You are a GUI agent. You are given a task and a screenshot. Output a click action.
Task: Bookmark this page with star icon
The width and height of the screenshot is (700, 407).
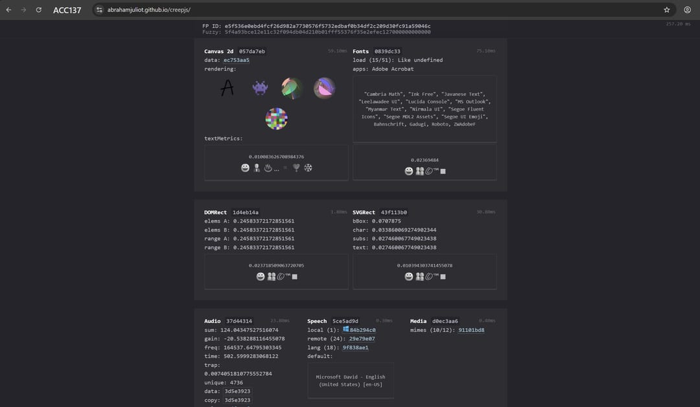point(666,10)
